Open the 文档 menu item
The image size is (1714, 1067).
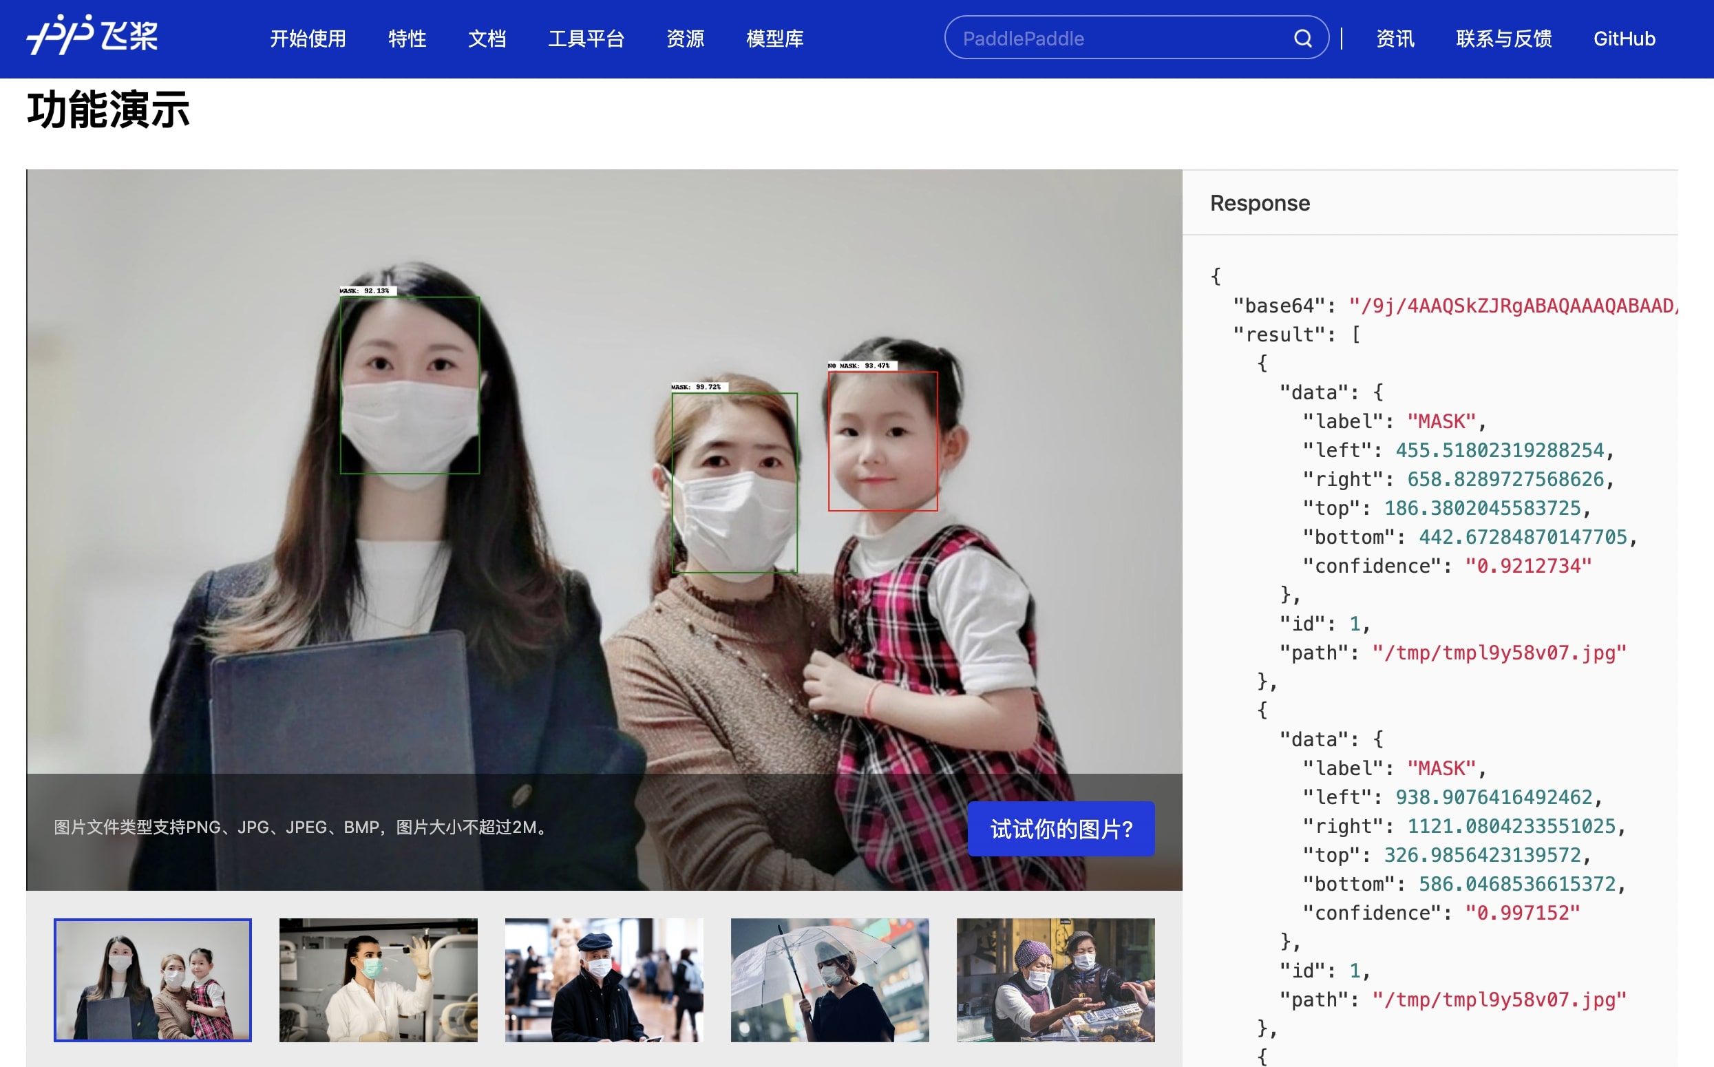487,39
